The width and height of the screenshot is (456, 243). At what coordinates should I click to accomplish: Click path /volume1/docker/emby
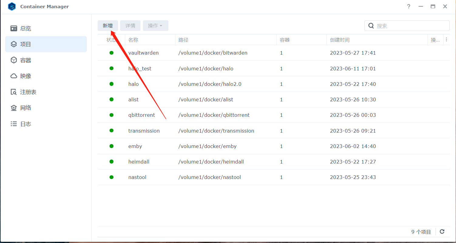click(x=208, y=146)
